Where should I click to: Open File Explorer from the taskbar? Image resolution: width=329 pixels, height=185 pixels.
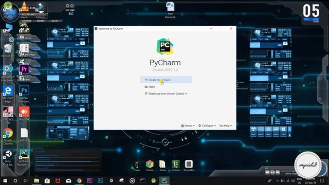[x=36, y=180]
